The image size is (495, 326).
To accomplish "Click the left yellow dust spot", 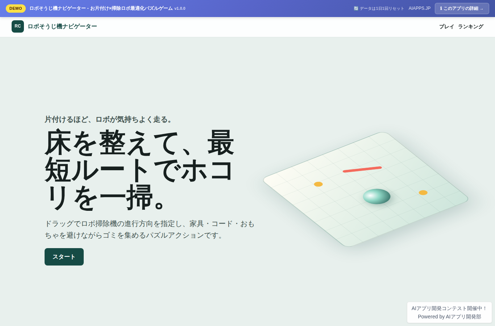I will click(x=318, y=184).
